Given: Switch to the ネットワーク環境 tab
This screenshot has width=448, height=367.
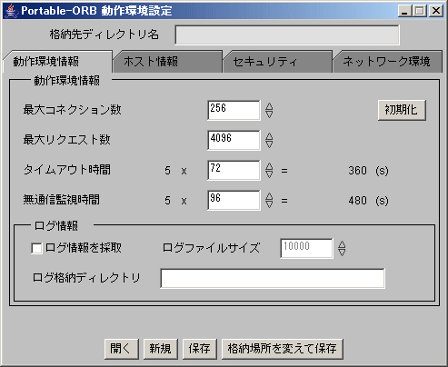Looking at the screenshot, I should [387, 62].
